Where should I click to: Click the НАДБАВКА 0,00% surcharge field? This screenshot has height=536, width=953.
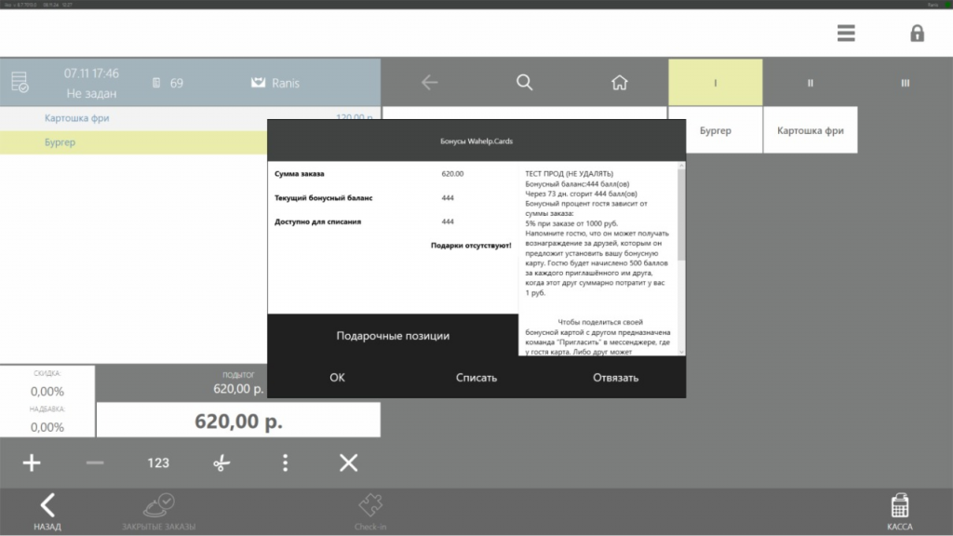[x=47, y=420]
